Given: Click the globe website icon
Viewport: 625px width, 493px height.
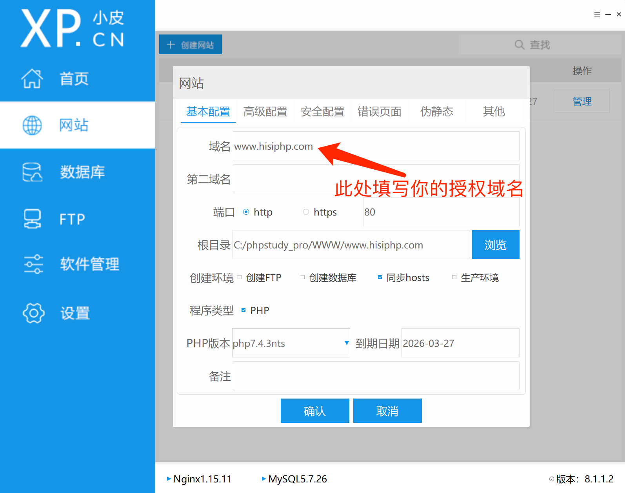Looking at the screenshot, I should pyautogui.click(x=32, y=125).
